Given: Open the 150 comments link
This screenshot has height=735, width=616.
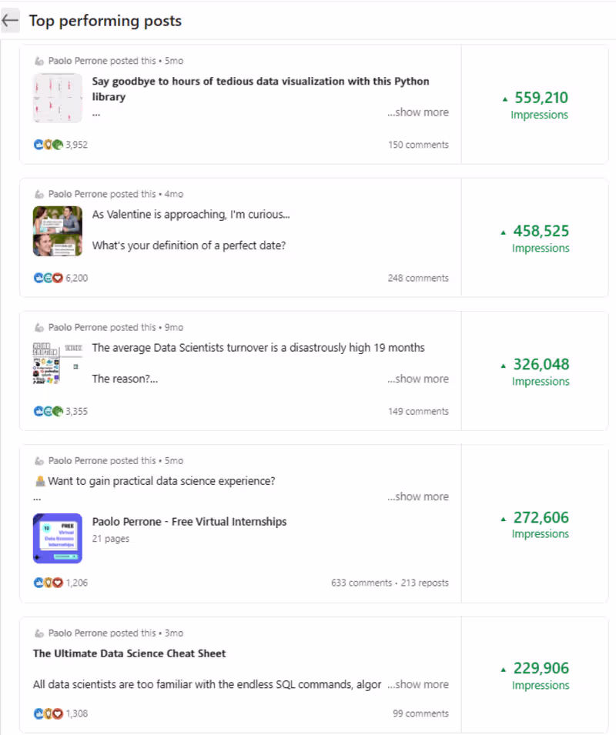Looking at the screenshot, I should [418, 145].
